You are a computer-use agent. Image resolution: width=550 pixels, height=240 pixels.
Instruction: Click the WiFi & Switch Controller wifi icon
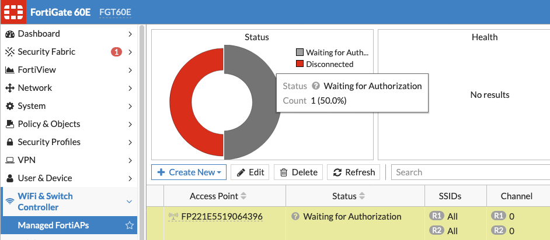point(10,202)
